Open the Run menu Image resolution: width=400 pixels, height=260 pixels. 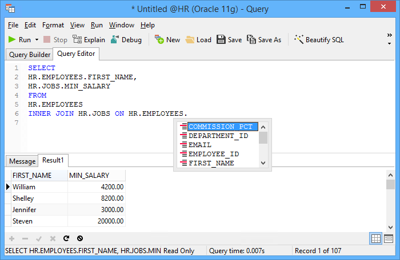(97, 25)
